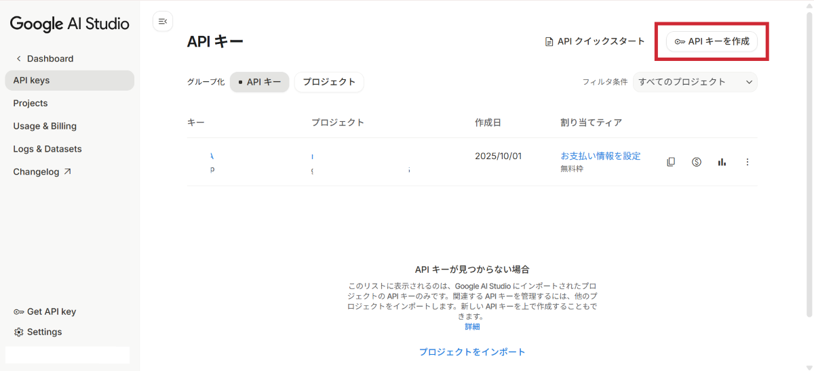Click the dollar billing icon in key row
The height and width of the screenshot is (371, 814).
tap(696, 162)
